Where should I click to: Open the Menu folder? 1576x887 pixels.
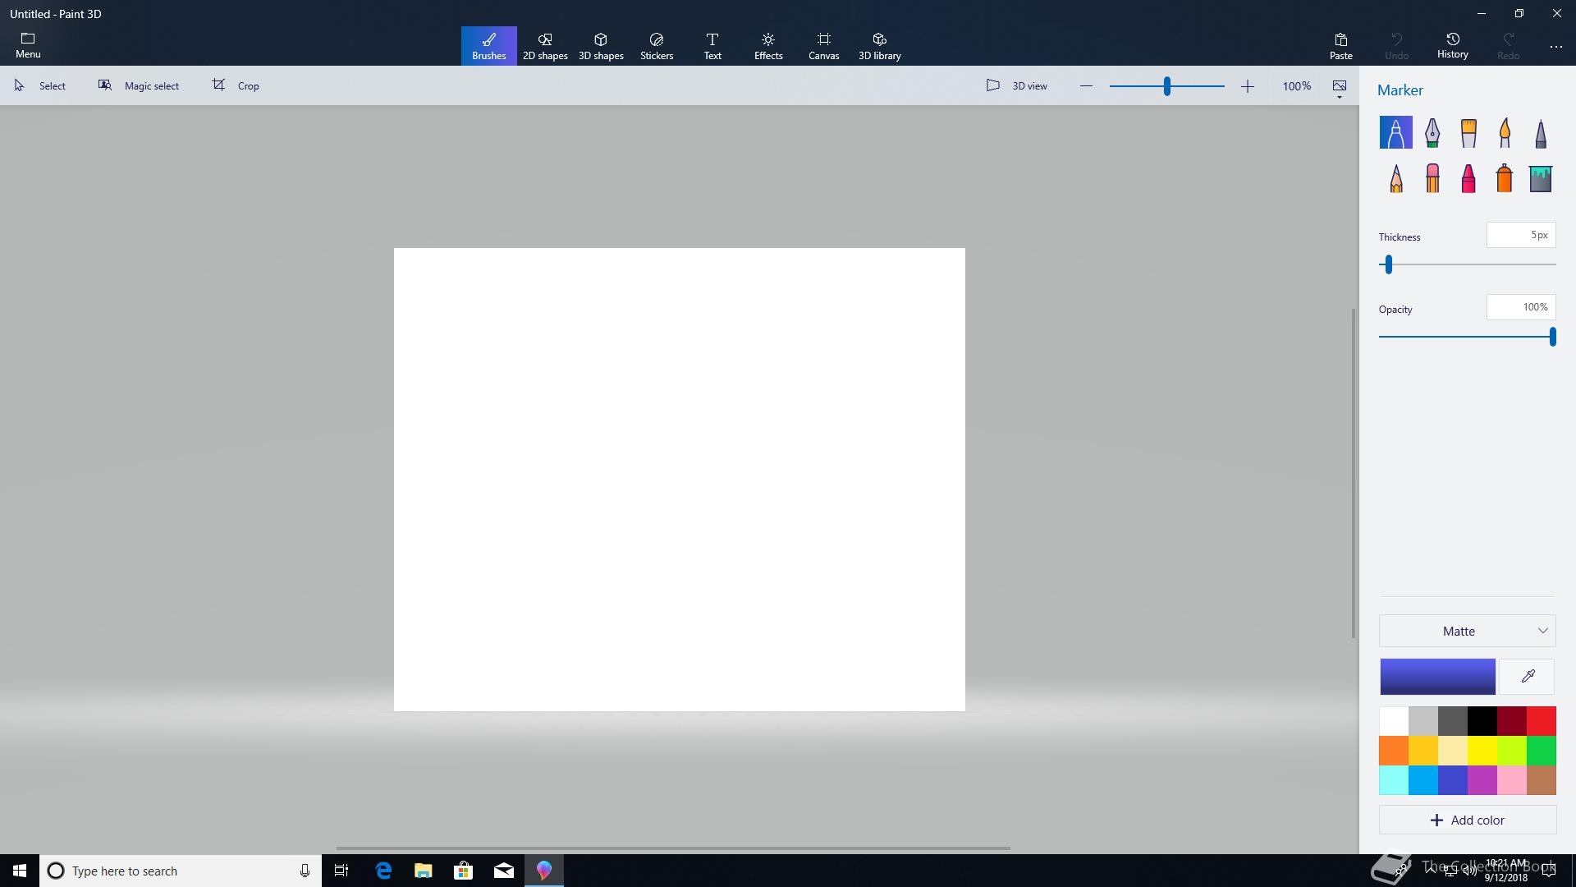(x=28, y=45)
